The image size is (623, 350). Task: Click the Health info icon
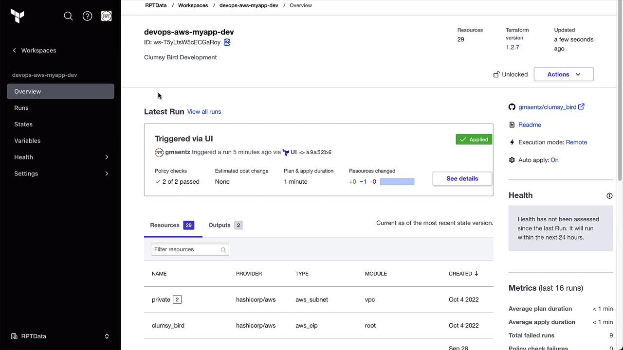tap(609, 196)
